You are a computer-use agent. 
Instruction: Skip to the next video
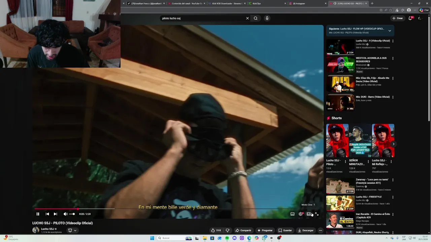[x=55, y=214]
